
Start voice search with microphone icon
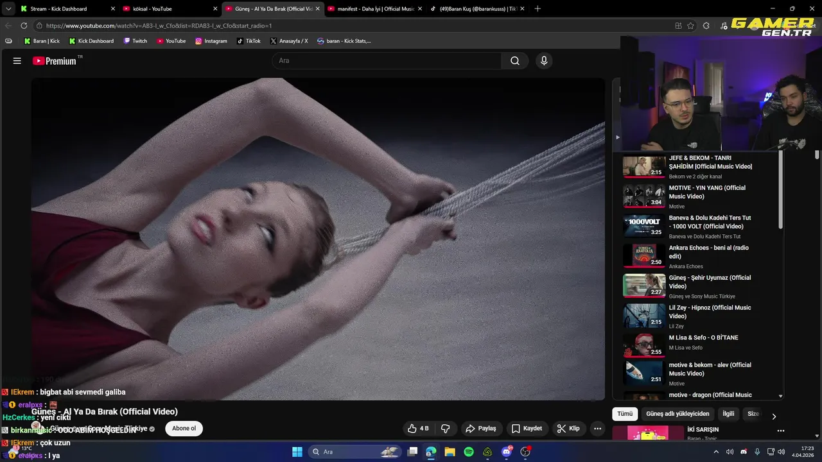point(544,61)
